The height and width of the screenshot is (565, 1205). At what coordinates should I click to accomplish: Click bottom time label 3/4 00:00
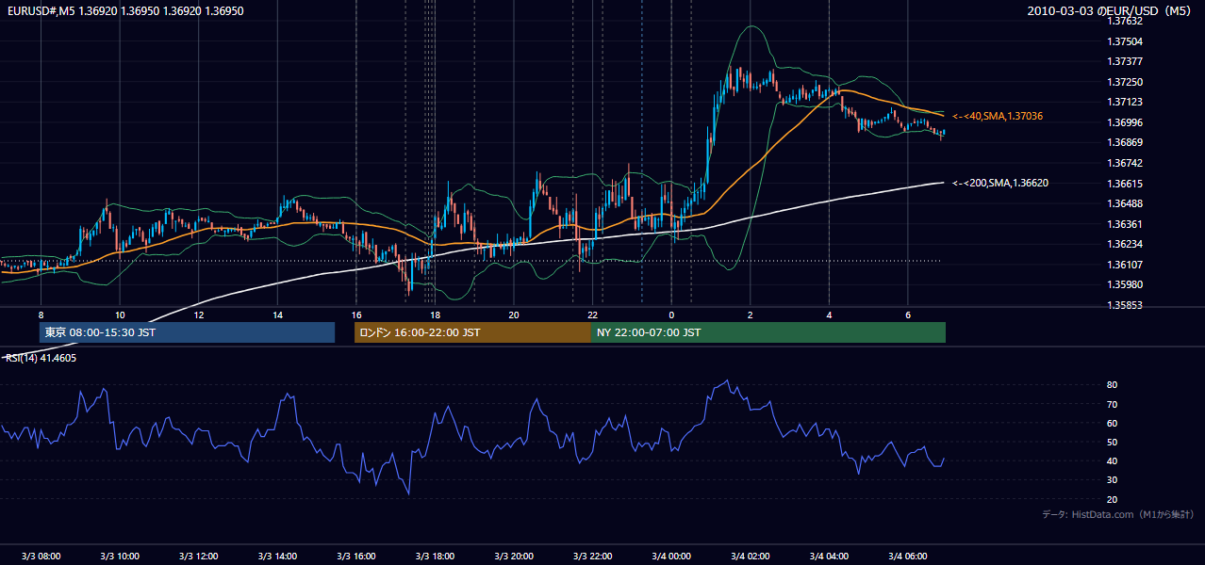click(x=670, y=556)
